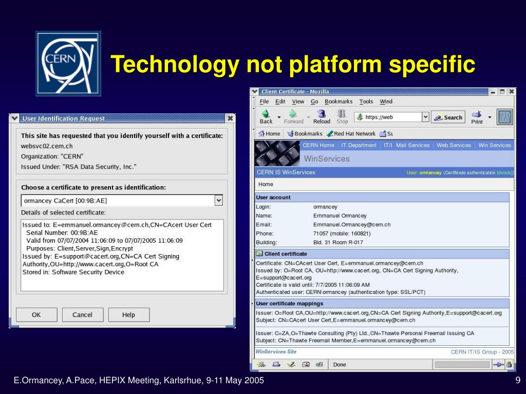Open the Window menu

point(386,102)
